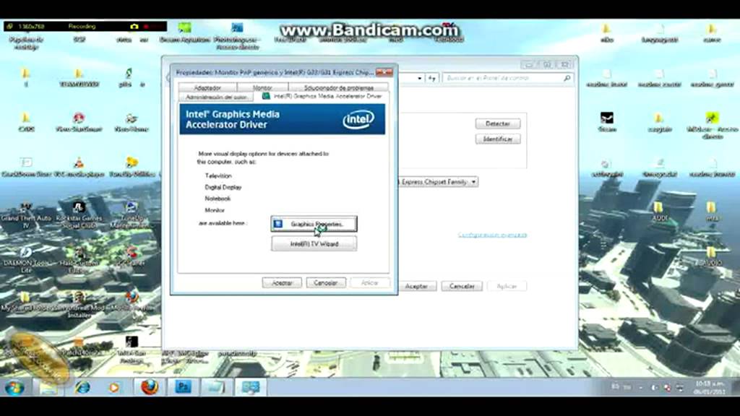Click the taskbar clock showing 10:18 a.m.
This screenshot has width=740, height=416.
(710, 388)
